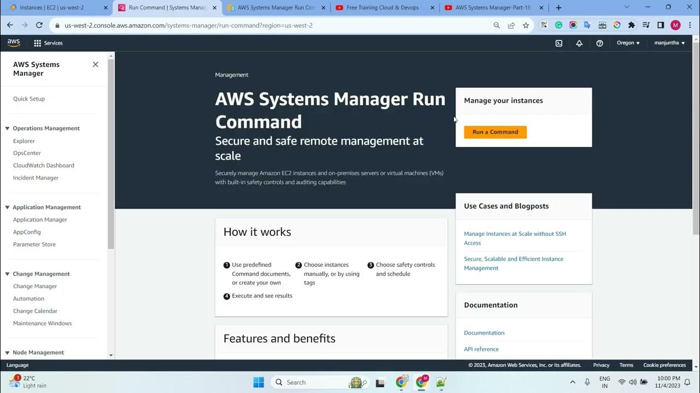
Task: Toggle the browser side panel icon
Action: coord(661,25)
